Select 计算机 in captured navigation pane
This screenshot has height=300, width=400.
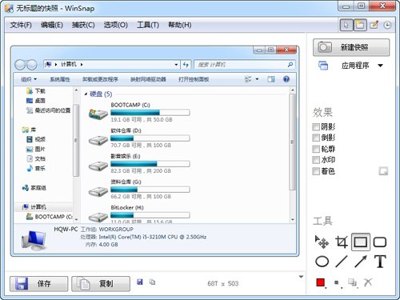click(x=34, y=207)
